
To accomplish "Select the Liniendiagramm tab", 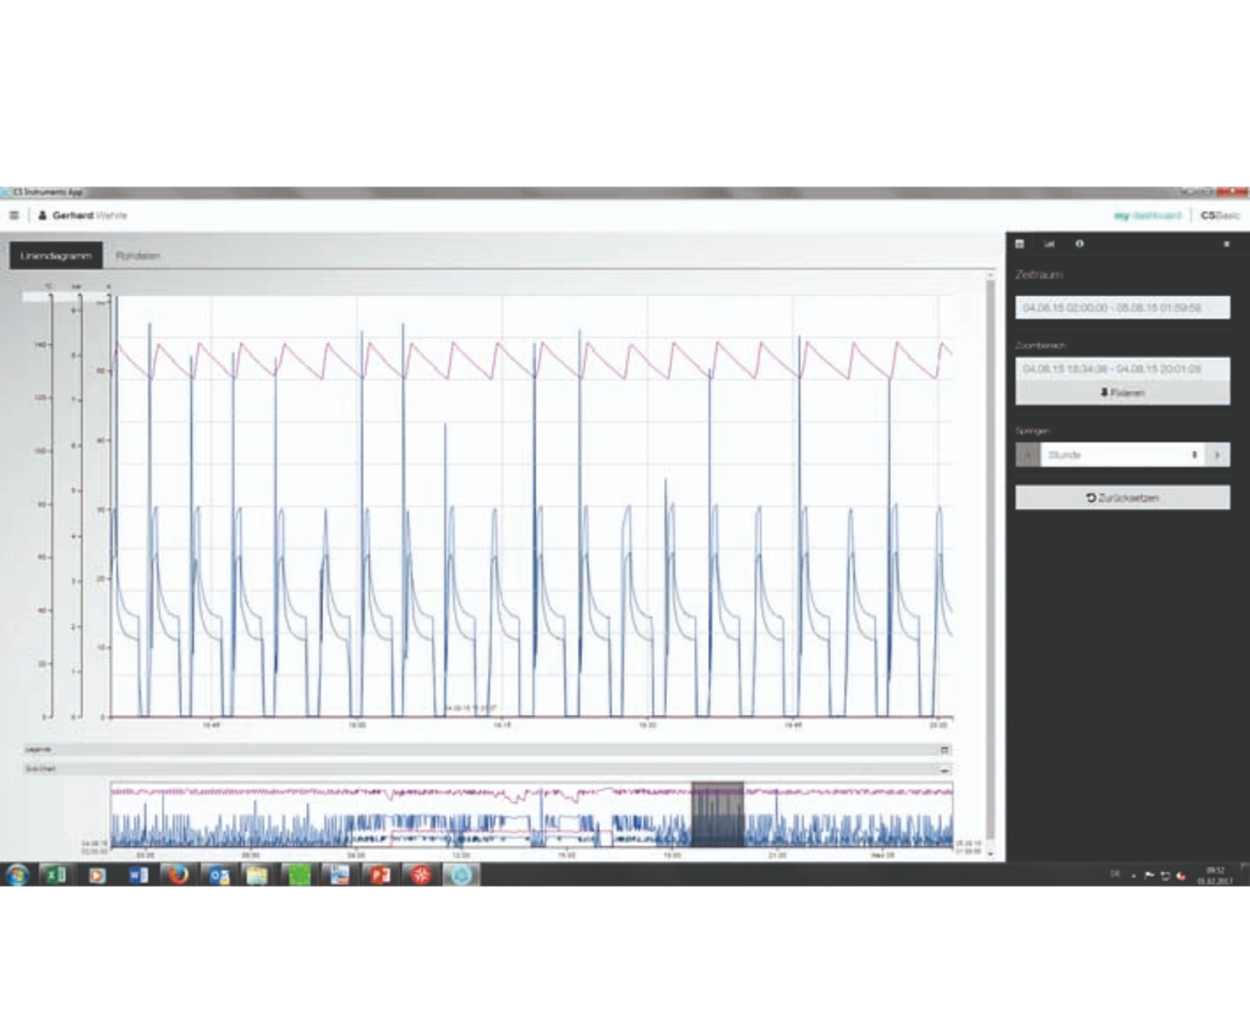I will click(x=56, y=256).
